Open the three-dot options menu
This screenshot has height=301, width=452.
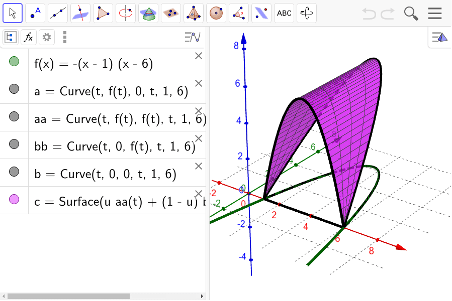tap(64, 37)
